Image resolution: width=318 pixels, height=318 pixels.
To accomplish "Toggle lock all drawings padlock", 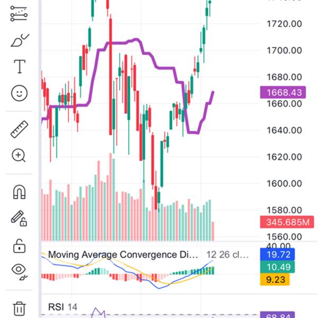I will tap(19, 245).
